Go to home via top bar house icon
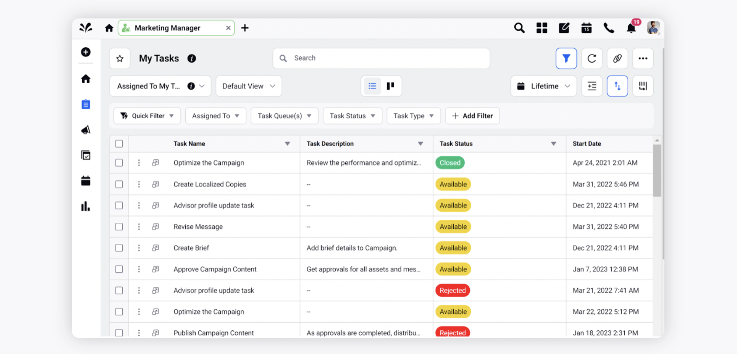This screenshot has height=354, width=737. point(109,28)
